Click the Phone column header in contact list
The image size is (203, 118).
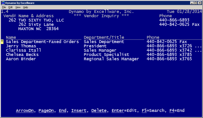point(153,37)
